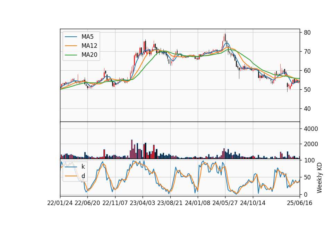Click the orange MA12 legend line sample
This screenshot has width=333, height=239.
click(x=71, y=46)
